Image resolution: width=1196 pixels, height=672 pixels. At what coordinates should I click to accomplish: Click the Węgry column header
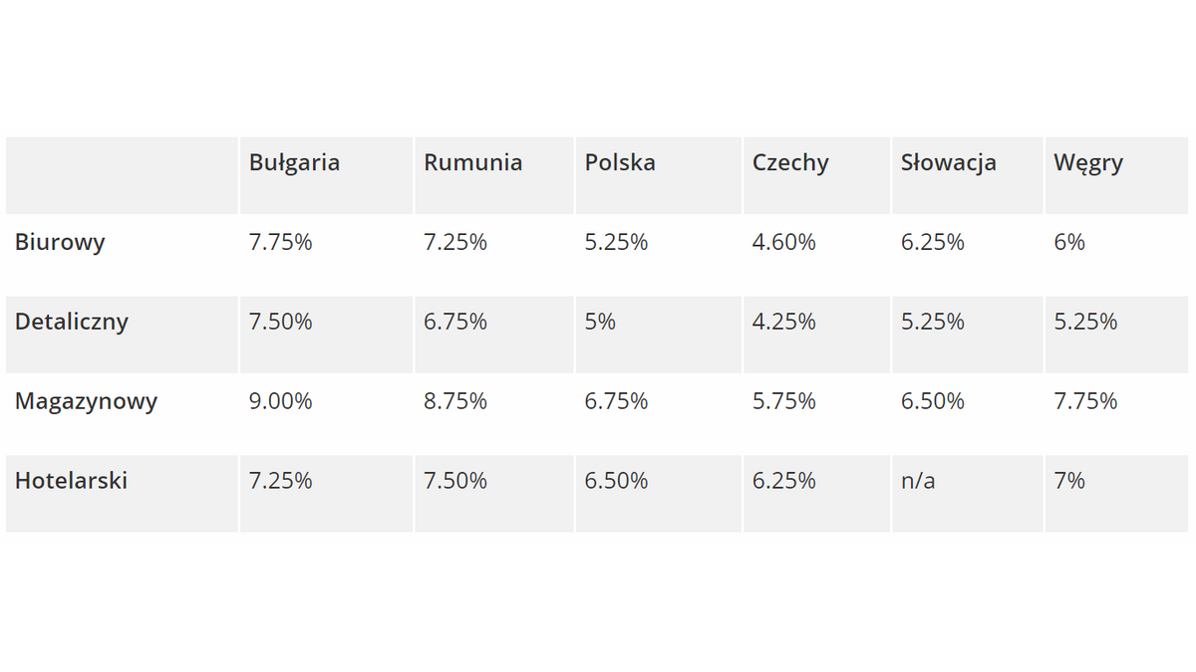[x=1087, y=163]
